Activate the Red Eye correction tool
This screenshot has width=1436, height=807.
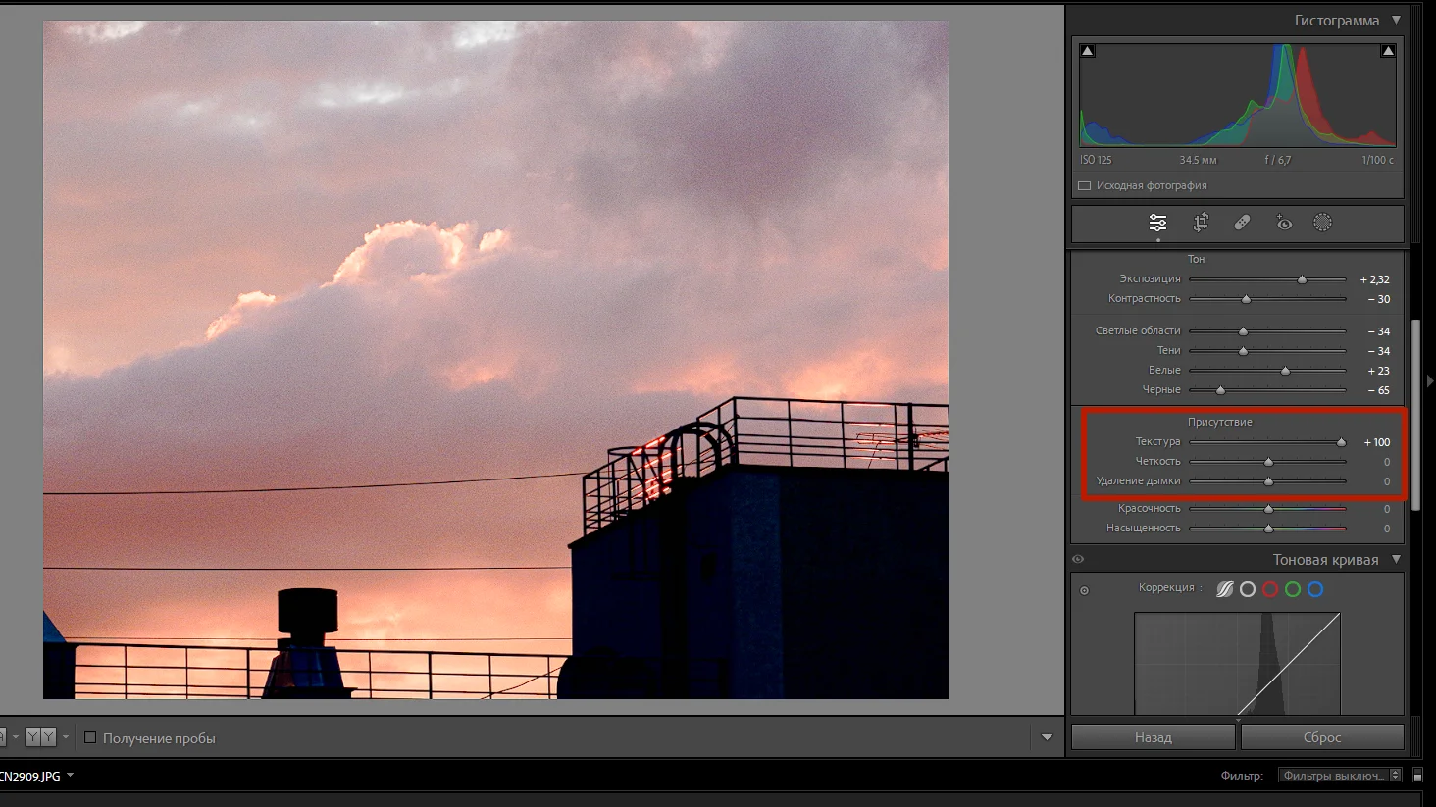point(1283,223)
